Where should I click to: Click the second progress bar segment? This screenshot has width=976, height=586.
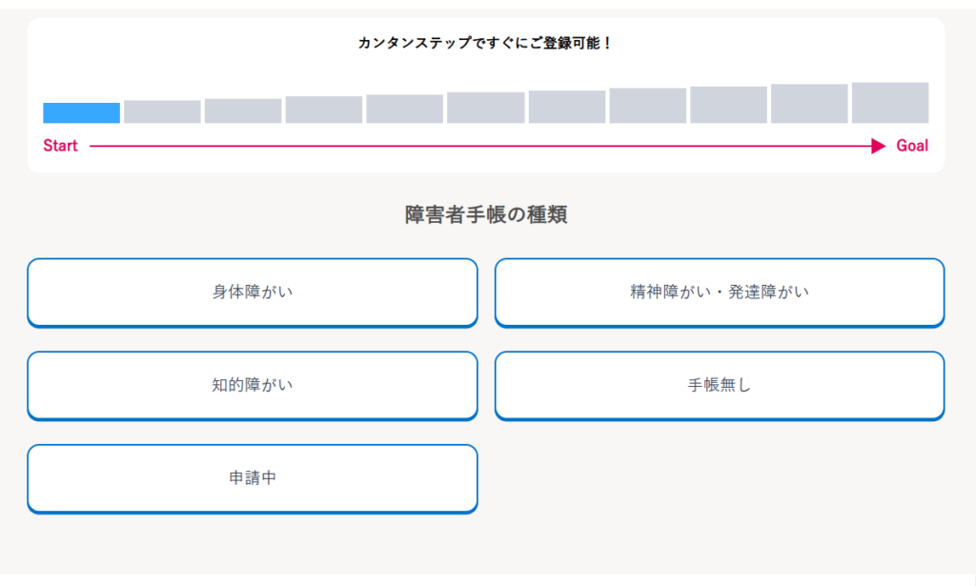click(162, 112)
